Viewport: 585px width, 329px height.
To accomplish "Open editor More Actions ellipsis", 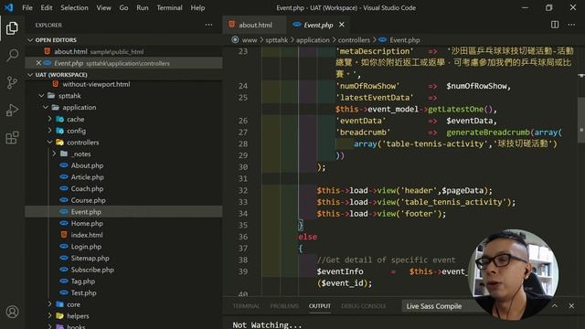I will pos(571,25).
